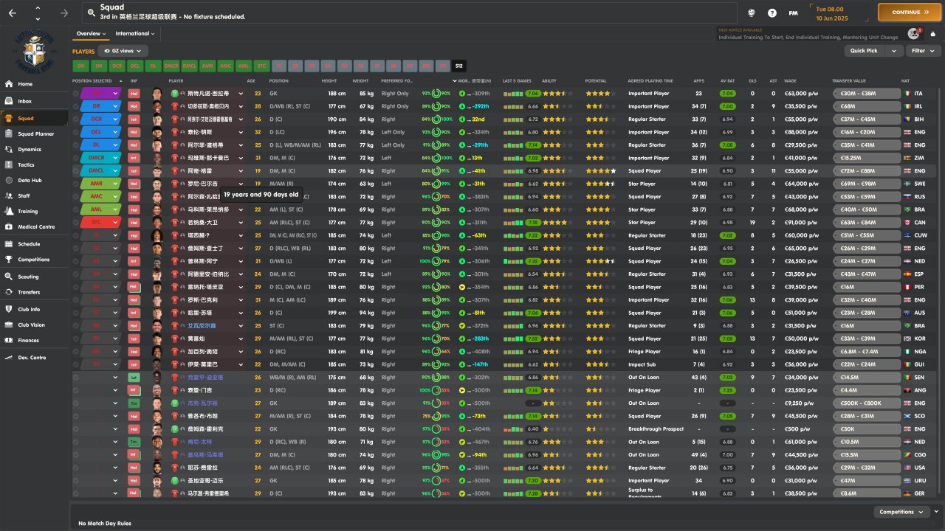This screenshot has height=531, width=945.
Task: Tick the selection circle for the DMCL row
Action: [x=76, y=170]
